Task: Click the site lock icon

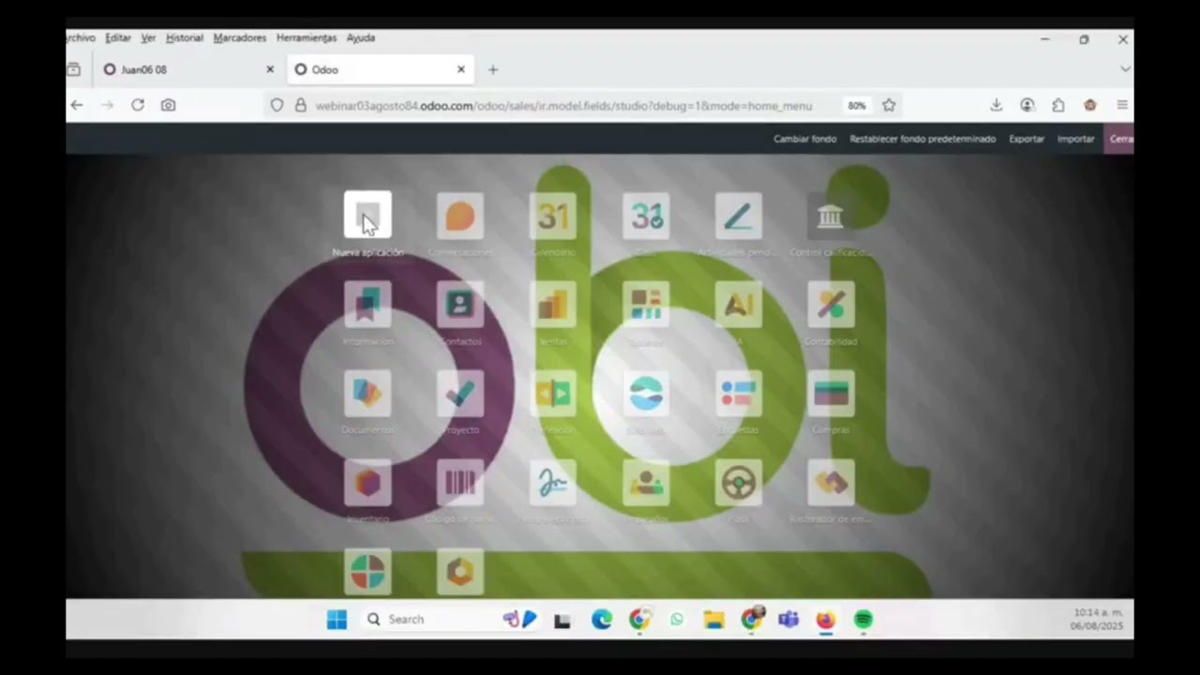Action: [300, 106]
